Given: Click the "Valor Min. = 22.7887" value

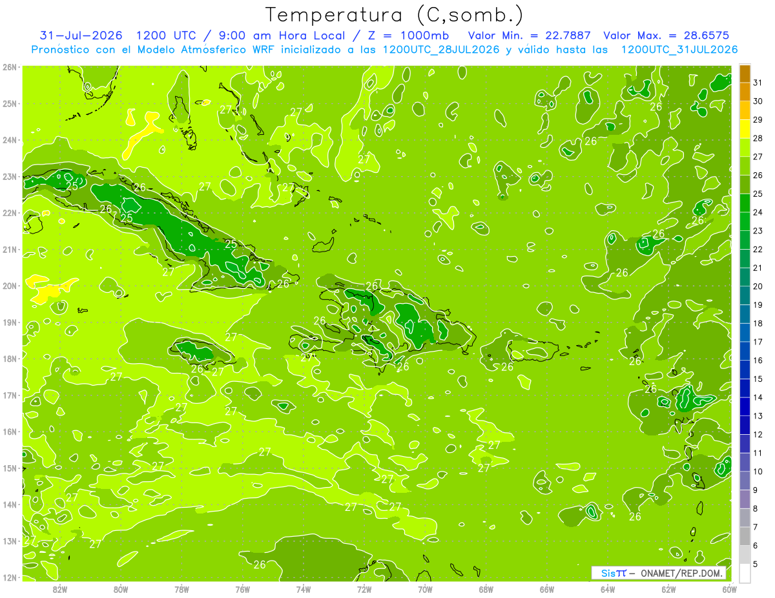Looking at the screenshot, I should click(529, 35).
